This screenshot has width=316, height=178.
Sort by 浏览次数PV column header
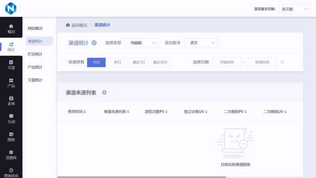pos(156,111)
